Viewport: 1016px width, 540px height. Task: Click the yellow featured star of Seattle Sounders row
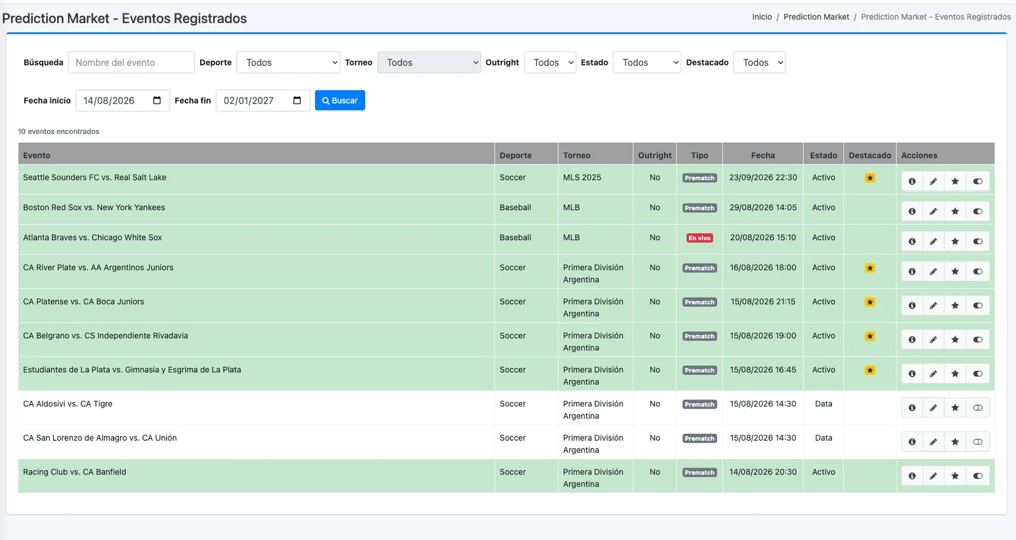tap(870, 178)
